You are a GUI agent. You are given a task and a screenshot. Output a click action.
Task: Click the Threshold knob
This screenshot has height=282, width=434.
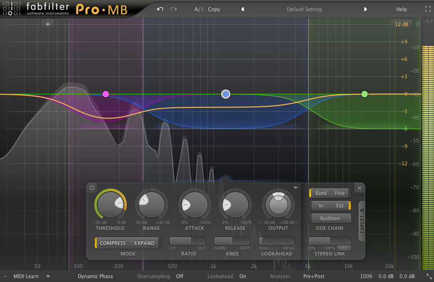pyautogui.click(x=111, y=205)
